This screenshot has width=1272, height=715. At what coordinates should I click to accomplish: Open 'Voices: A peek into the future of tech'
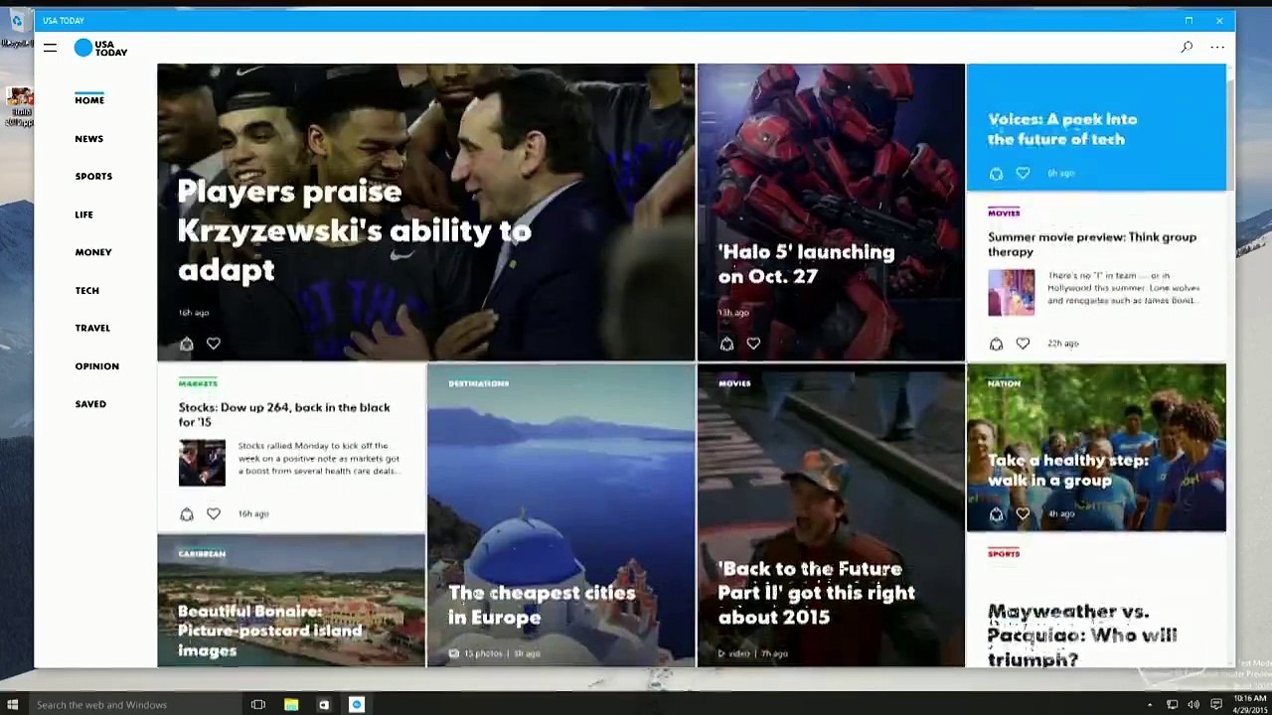pos(1062,129)
